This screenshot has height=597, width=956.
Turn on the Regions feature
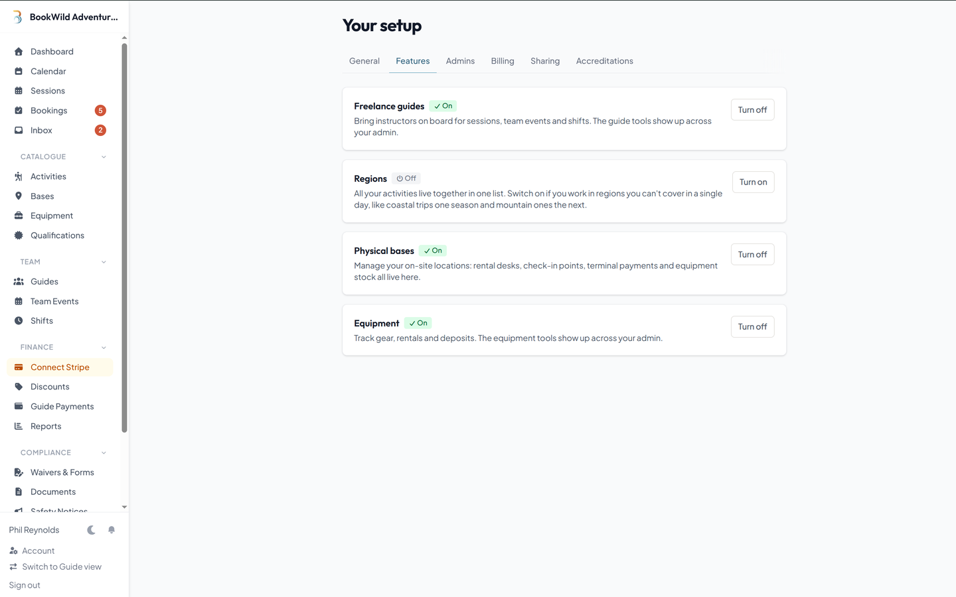click(x=753, y=182)
